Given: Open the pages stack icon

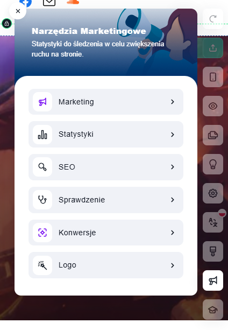Looking at the screenshot, I should 213,135.
